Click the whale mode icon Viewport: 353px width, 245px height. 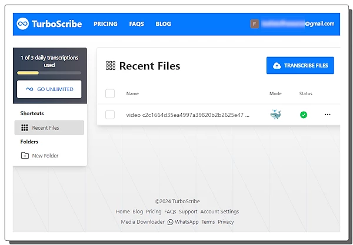tap(275, 115)
